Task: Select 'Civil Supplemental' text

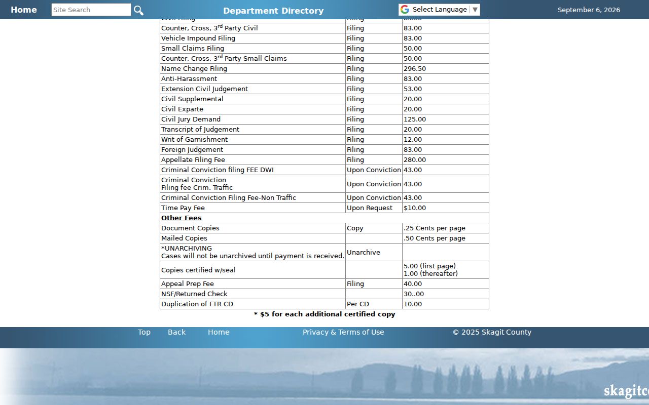Action: tap(192, 99)
